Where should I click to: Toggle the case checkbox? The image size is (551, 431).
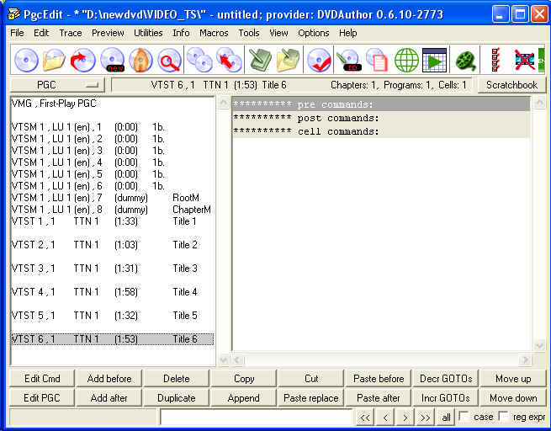464,417
